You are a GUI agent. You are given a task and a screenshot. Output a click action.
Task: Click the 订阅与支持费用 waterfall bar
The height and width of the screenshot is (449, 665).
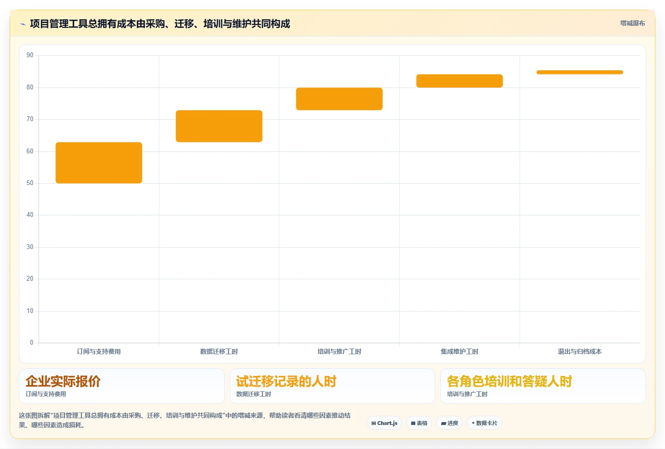(99, 162)
